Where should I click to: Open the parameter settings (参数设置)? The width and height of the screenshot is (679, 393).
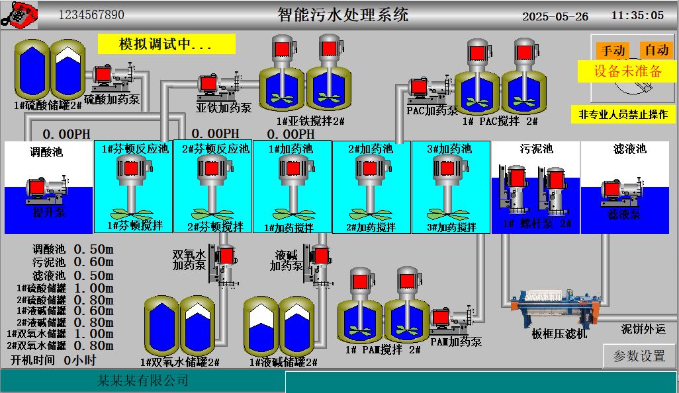click(x=639, y=356)
